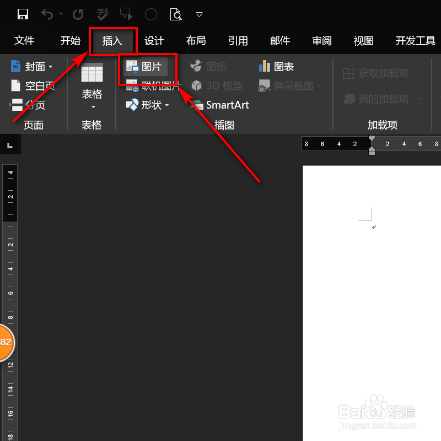Expand the 形状 dropdown arrow
The width and height of the screenshot is (441, 441).
[167, 105]
